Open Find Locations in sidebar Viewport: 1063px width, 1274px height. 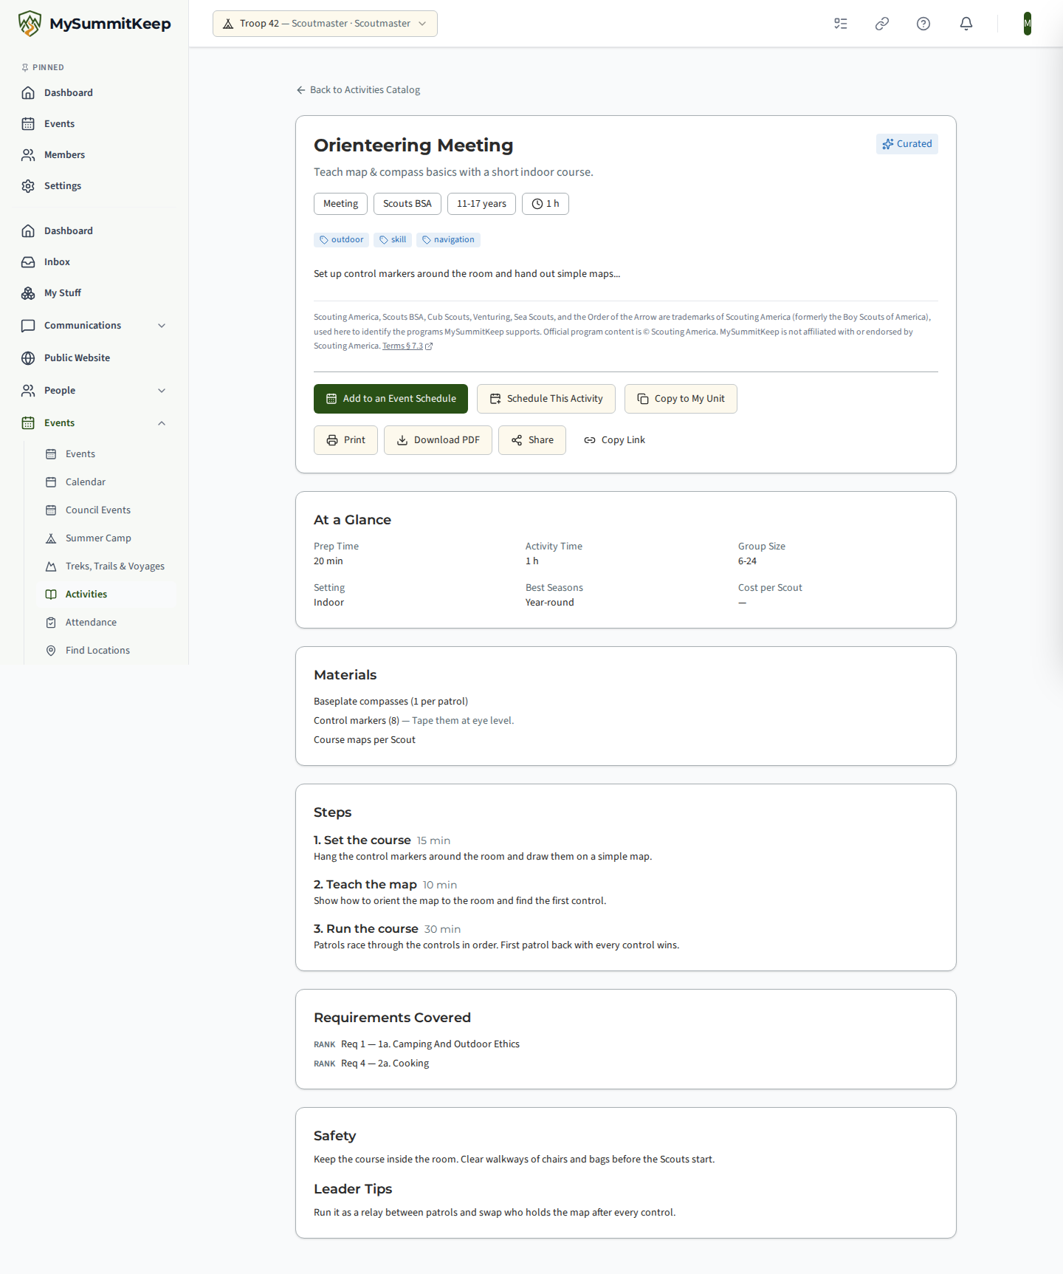coord(106,651)
